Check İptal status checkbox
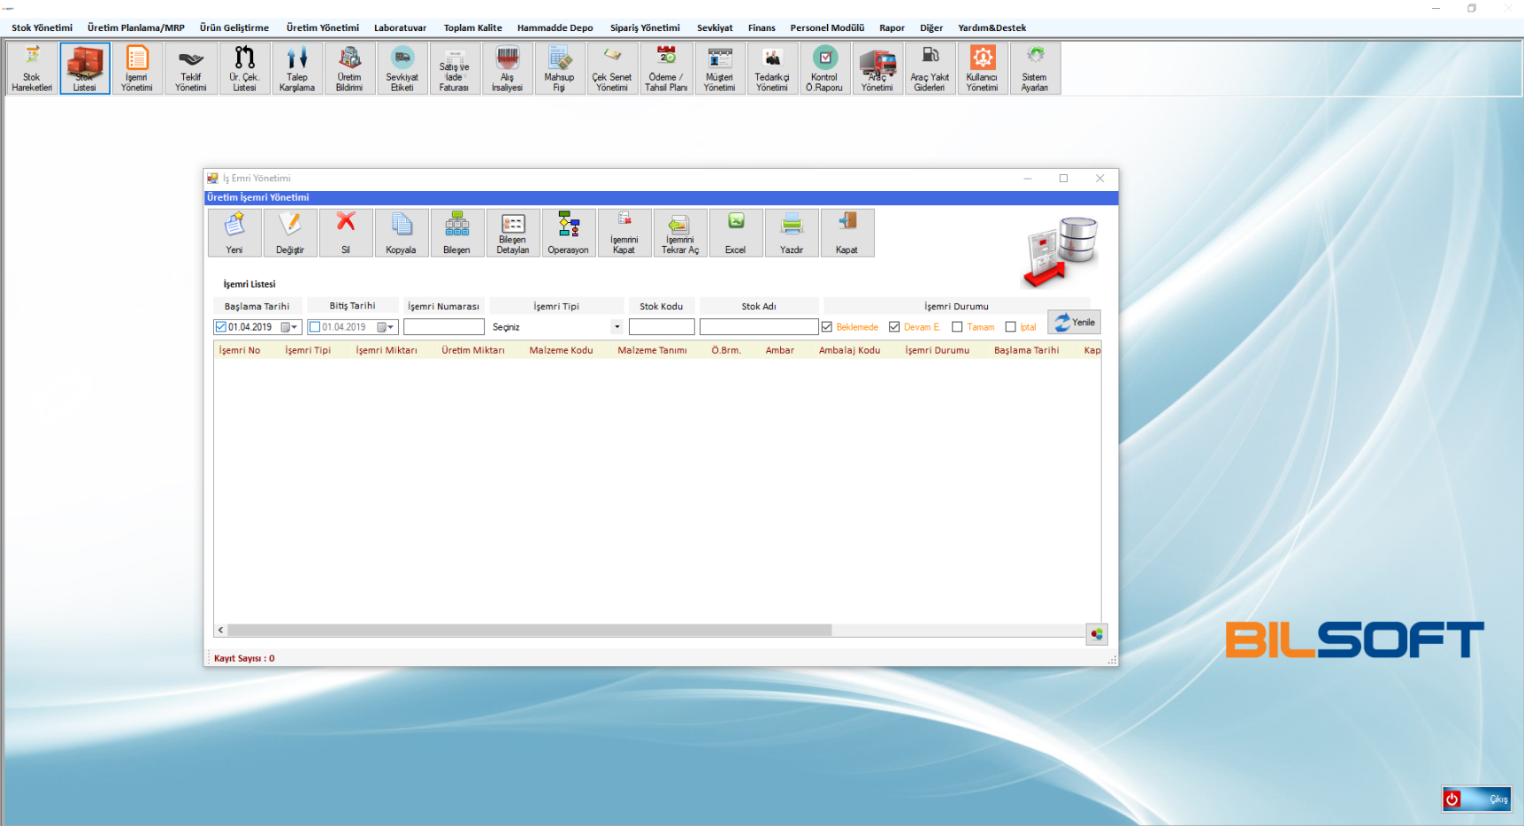 pos(1011,327)
